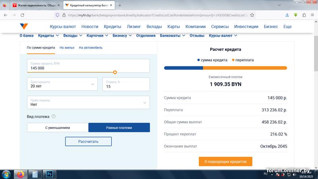Open Сервисы in top menu
Screen dimensions: 318x179
point(220,27)
